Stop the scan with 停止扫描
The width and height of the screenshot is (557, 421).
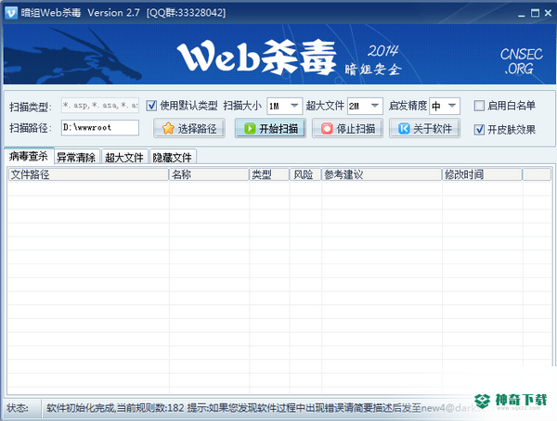click(347, 128)
